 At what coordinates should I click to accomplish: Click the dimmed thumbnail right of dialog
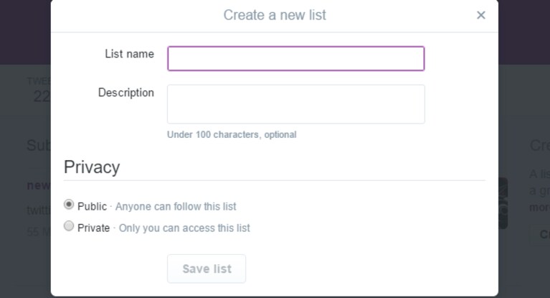(x=503, y=203)
